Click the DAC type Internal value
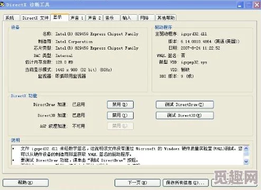 point(64,55)
